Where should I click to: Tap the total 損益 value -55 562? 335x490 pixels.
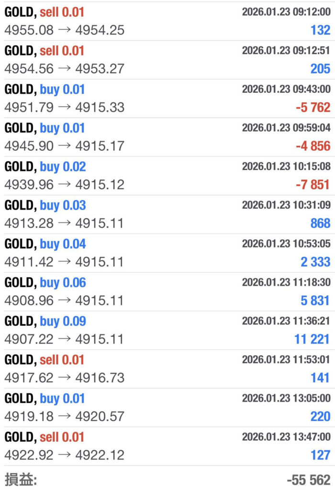[x=309, y=480]
